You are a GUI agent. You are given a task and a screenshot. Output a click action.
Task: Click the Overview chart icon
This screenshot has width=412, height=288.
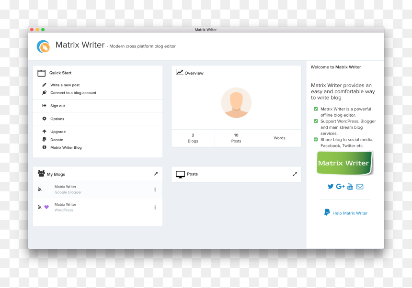pos(180,72)
